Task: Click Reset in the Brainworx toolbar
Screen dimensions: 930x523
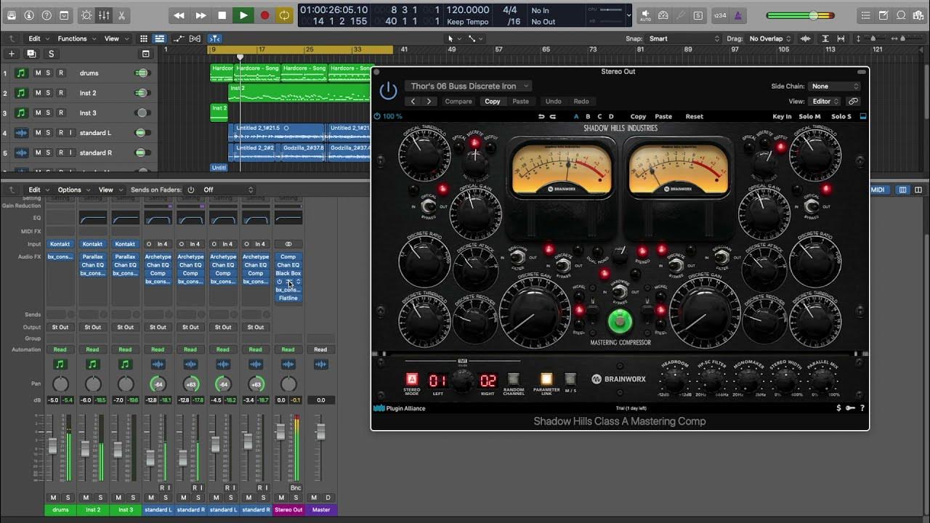Action: 695,116
